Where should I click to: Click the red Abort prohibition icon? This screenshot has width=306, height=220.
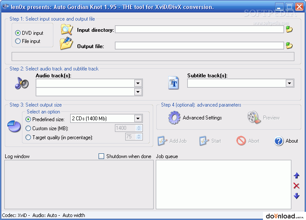point(241,141)
